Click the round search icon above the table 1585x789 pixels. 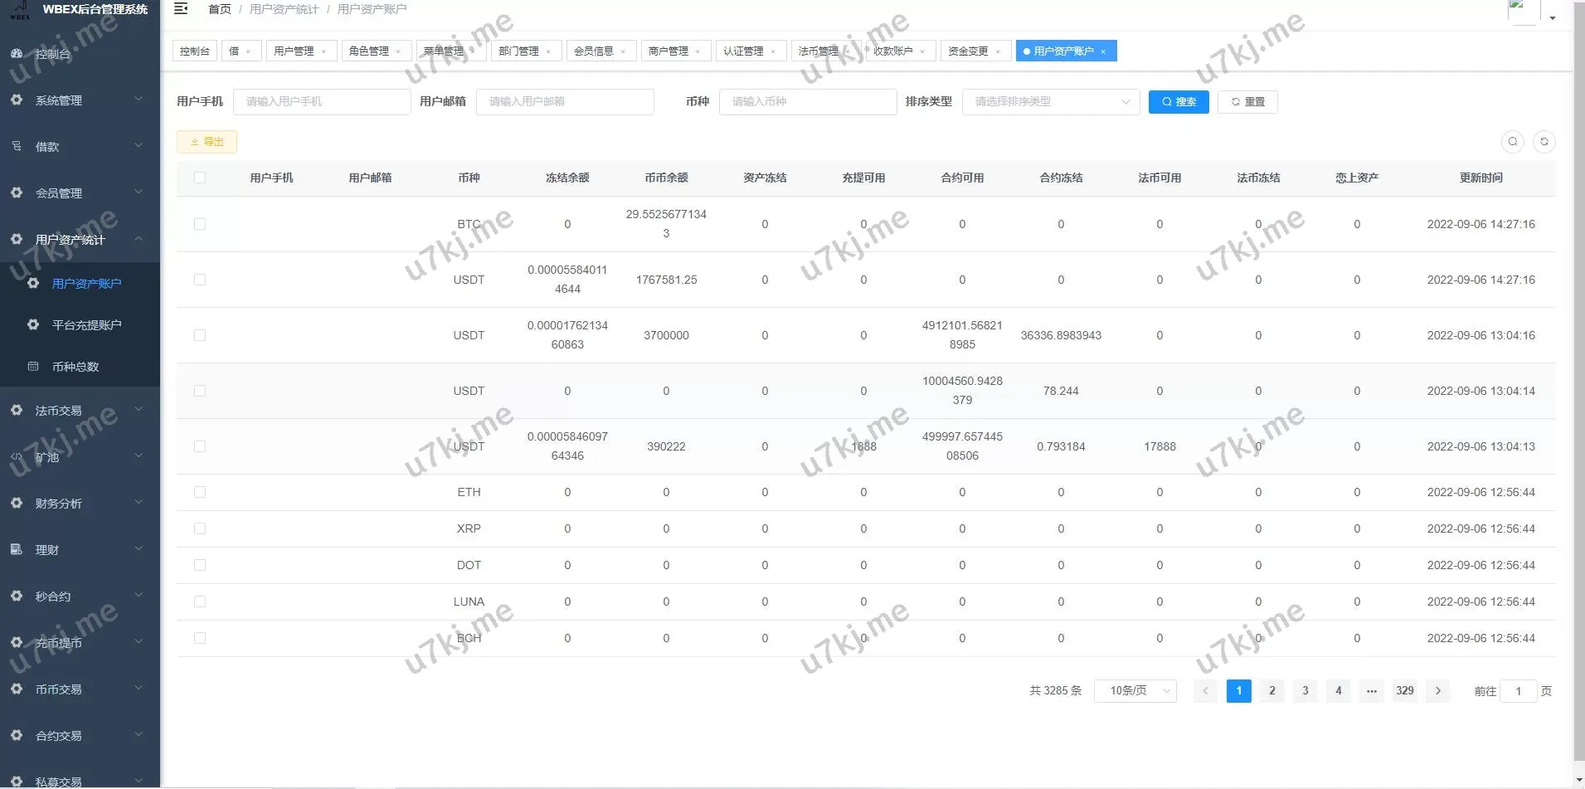(1512, 142)
